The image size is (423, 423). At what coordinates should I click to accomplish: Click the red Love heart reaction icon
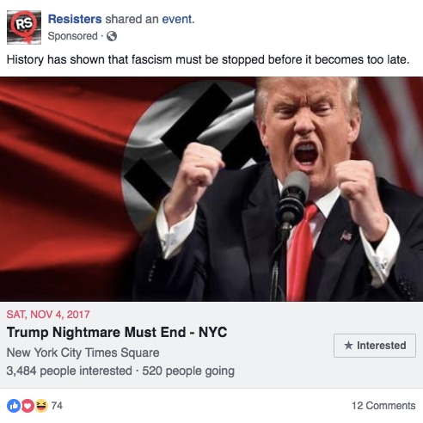pyautogui.click(x=28, y=406)
